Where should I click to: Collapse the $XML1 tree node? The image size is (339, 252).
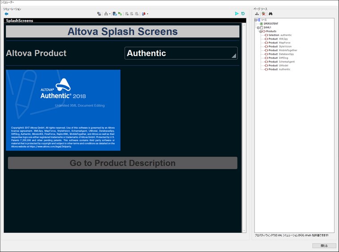pos(258,28)
